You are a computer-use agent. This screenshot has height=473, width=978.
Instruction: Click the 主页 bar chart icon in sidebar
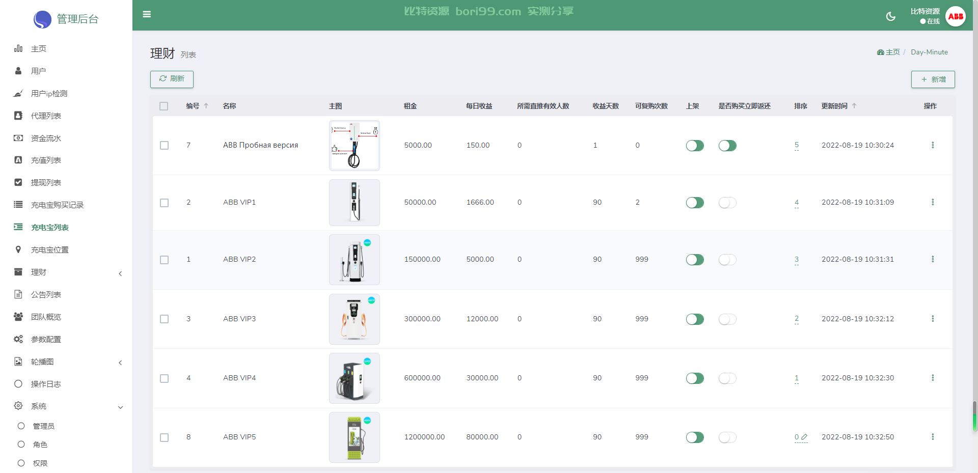pos(18,48)
